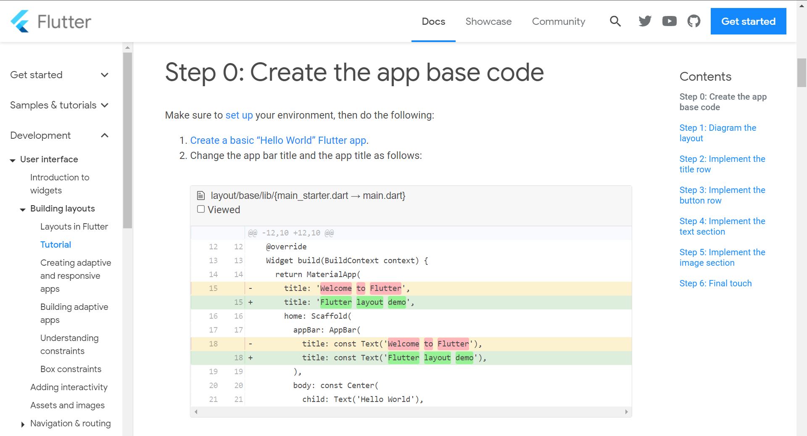The image size is (807, 436).
Task: Click the Flutter logo
Action: (x=50, y=21)
